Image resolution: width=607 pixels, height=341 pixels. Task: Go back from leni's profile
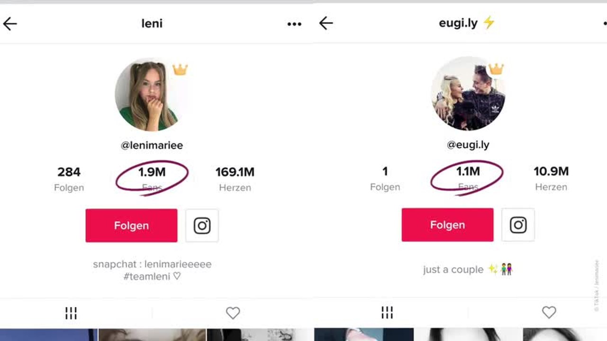pos(10,24)
